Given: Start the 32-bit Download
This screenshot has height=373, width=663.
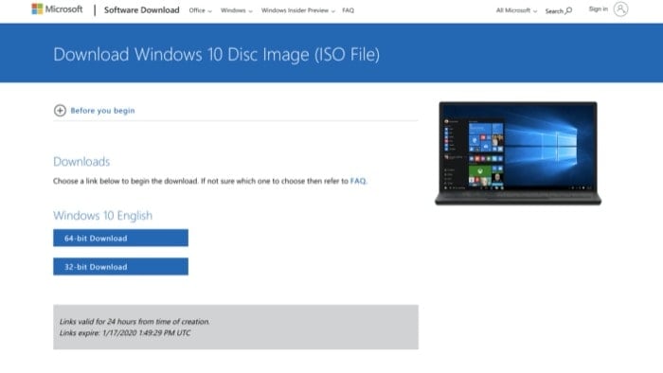Looking at the screenshot, I should [120, 267].
